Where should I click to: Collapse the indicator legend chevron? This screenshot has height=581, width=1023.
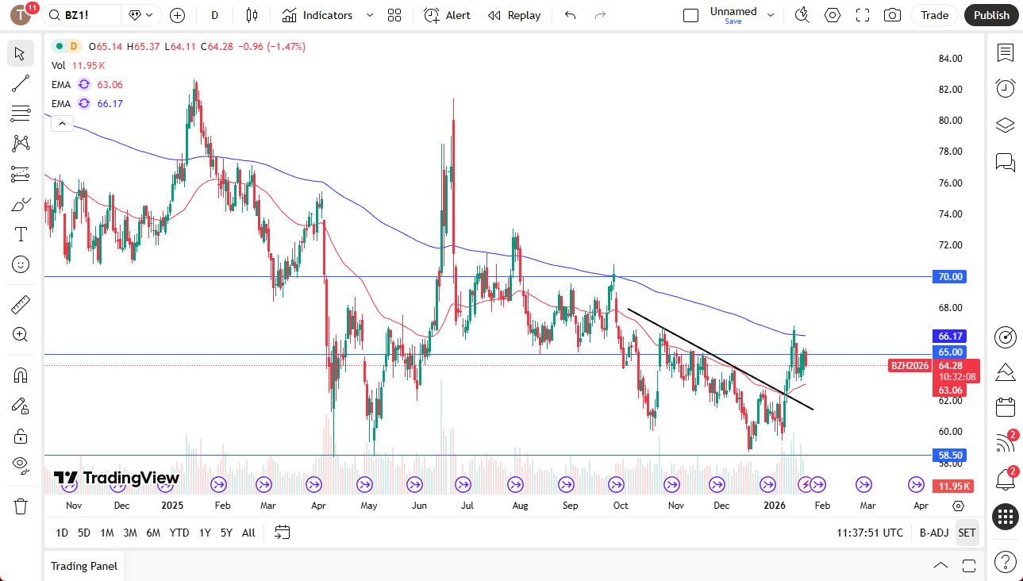(62, 123)
